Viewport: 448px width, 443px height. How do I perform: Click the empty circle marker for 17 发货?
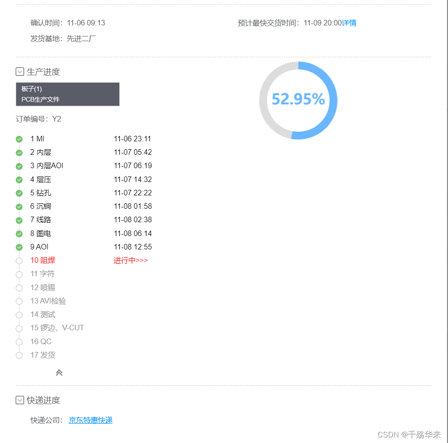pyautogui.click(x=19, y=355)
